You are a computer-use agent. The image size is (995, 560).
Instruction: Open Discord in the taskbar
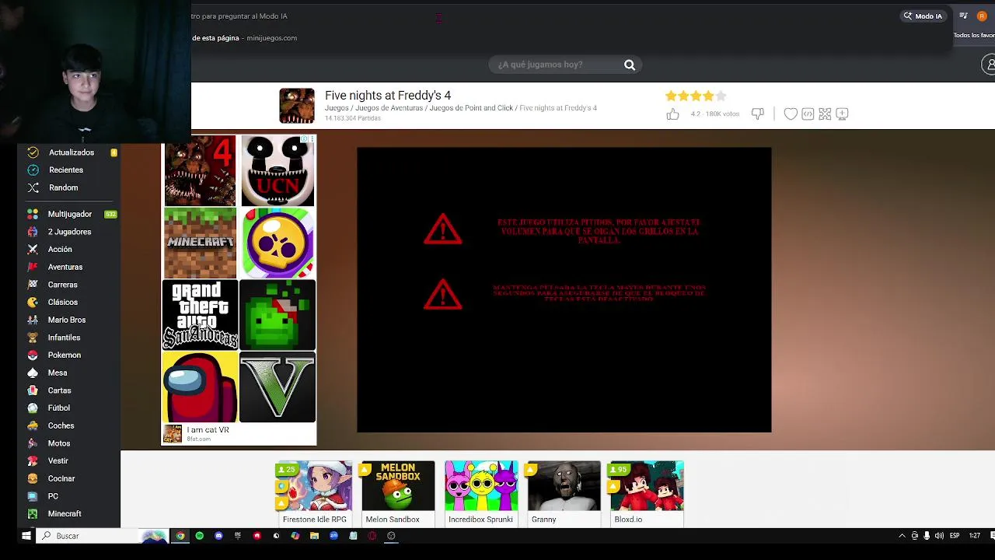click(218, 536)
